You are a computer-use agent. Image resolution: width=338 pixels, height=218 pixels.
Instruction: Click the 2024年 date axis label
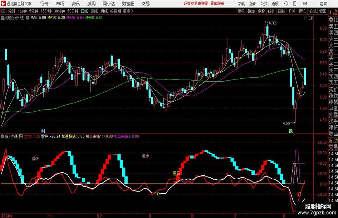point(7,216)
